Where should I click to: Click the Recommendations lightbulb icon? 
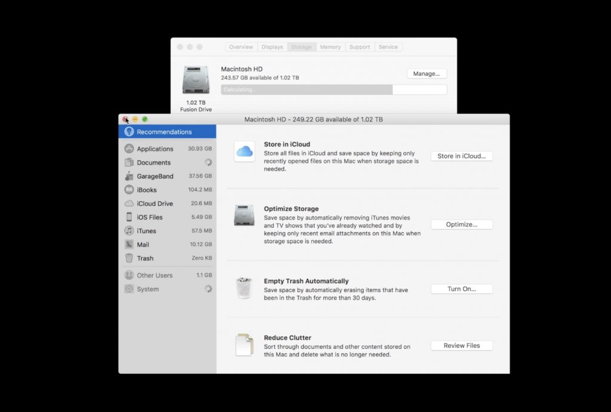click(129, 132)
